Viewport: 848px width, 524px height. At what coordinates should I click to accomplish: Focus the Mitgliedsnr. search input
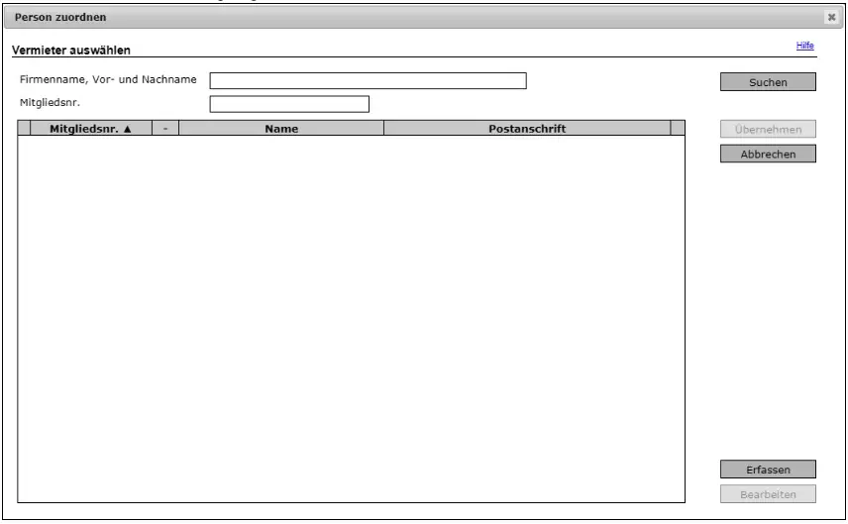point(288,103)
